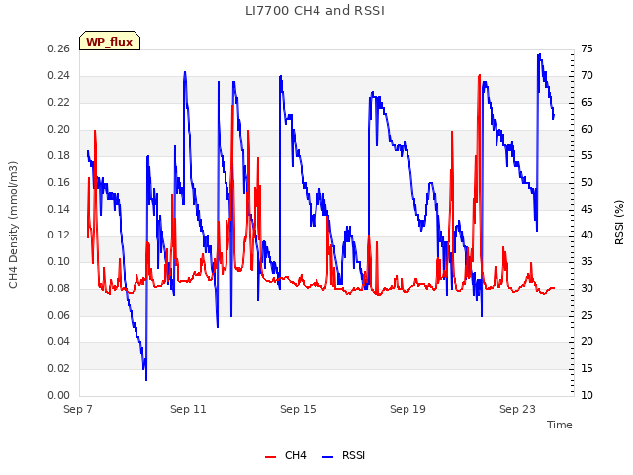Click the Sep 23 x-axis label
Screen dimensions: 633x475
pos(517,409)
